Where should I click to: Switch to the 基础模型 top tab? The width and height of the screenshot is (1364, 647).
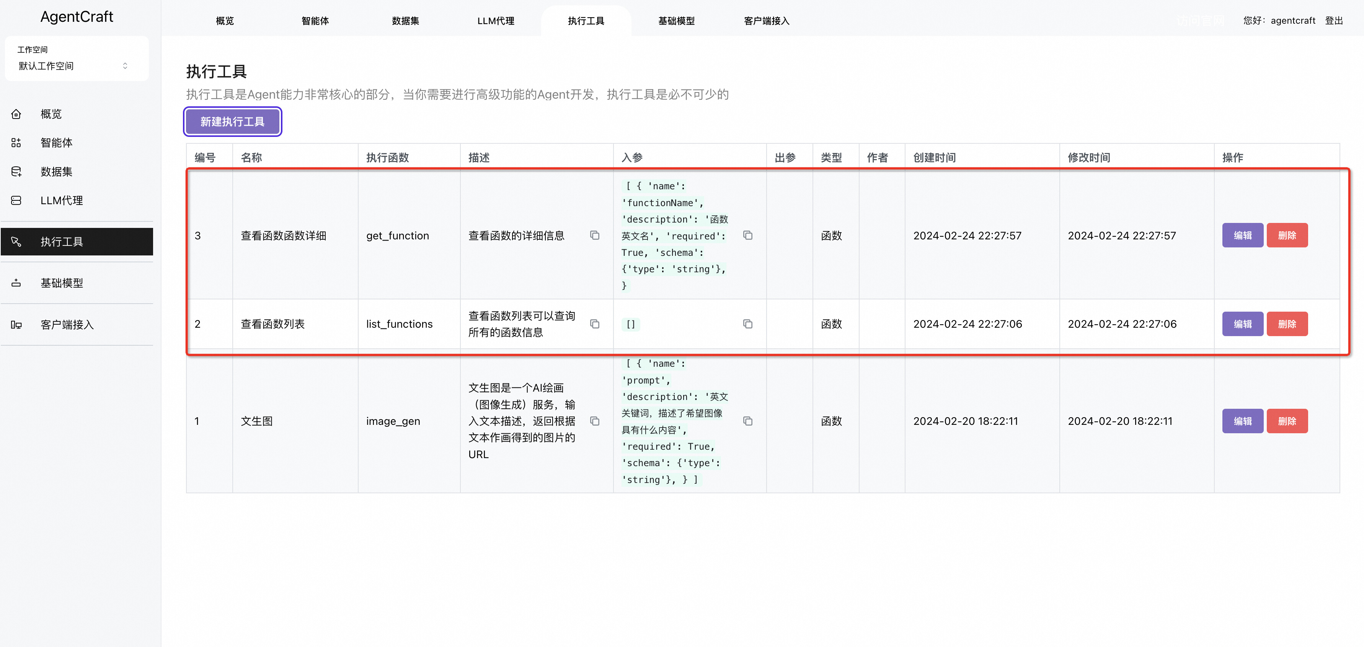pos(676,21)
